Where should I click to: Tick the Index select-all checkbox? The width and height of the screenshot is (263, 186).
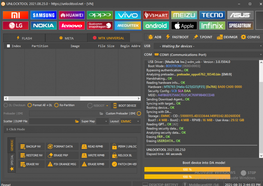click(9, 46)
